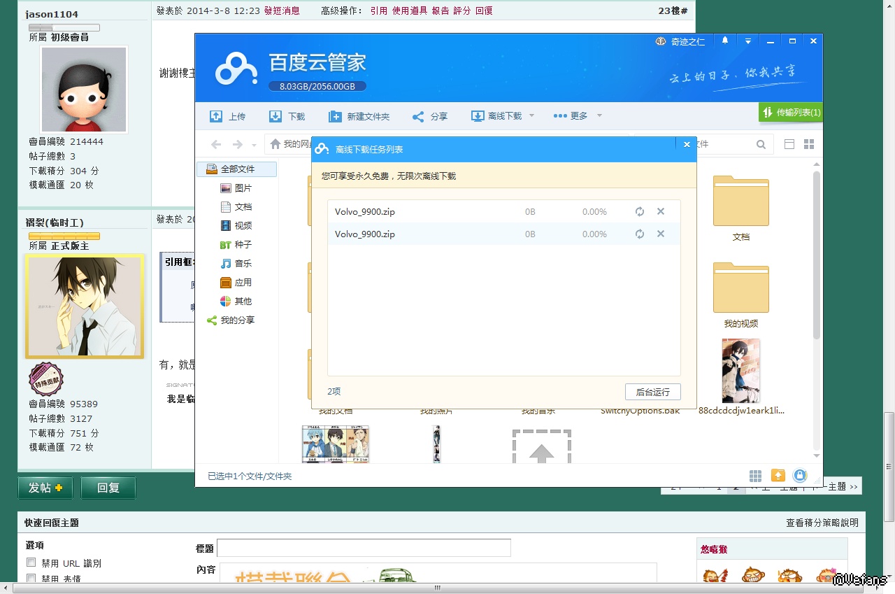Image resolution: width=895 pixels, height=594 pixels.
Task: Select 文档 category in sidebar
Action: (236, 207)
